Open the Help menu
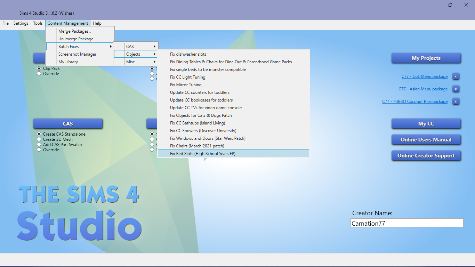The height and width of the screenshot is (267, 475). [x=97, y=23]
